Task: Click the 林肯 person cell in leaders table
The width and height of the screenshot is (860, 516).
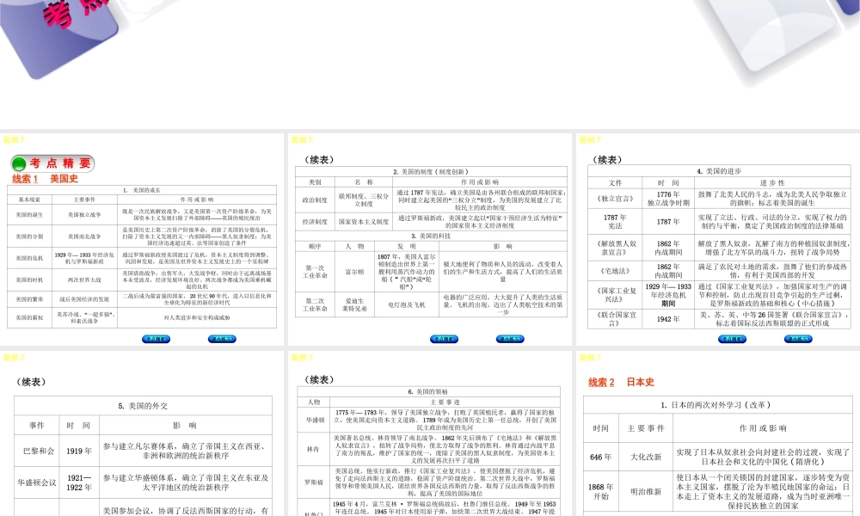Action: [x=313, y=449]
